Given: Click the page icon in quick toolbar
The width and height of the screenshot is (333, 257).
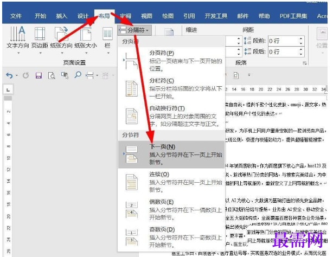Looking at the screenshot, I should coord(236,75).
